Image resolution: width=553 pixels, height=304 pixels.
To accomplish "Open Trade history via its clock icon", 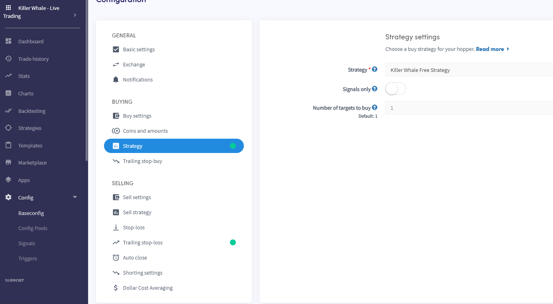I will click(8, 59).
